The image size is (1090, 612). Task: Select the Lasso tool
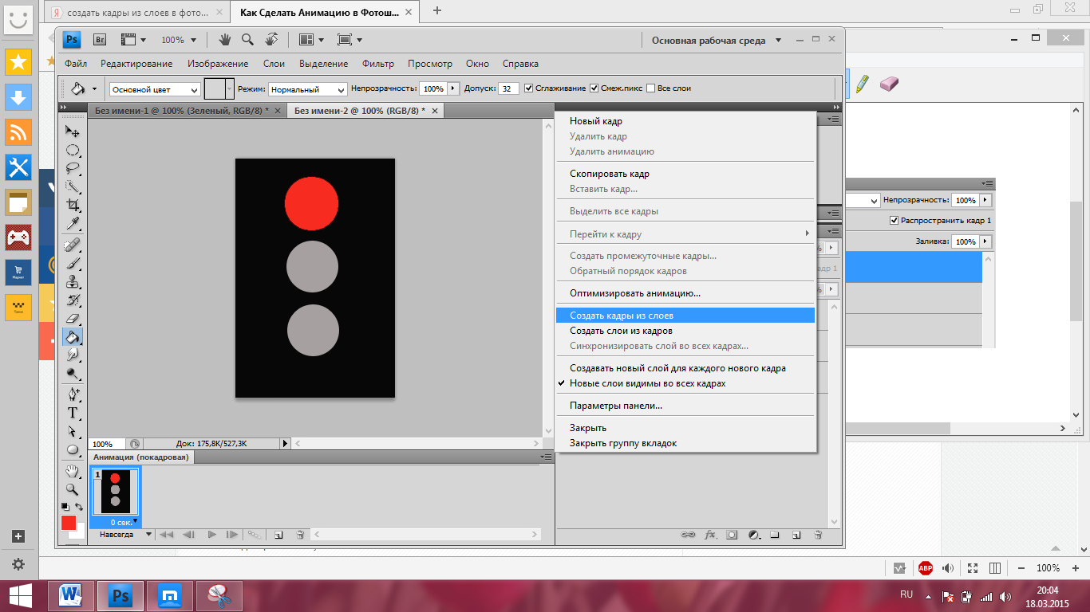pyautogui.click(x=73, y=168)
